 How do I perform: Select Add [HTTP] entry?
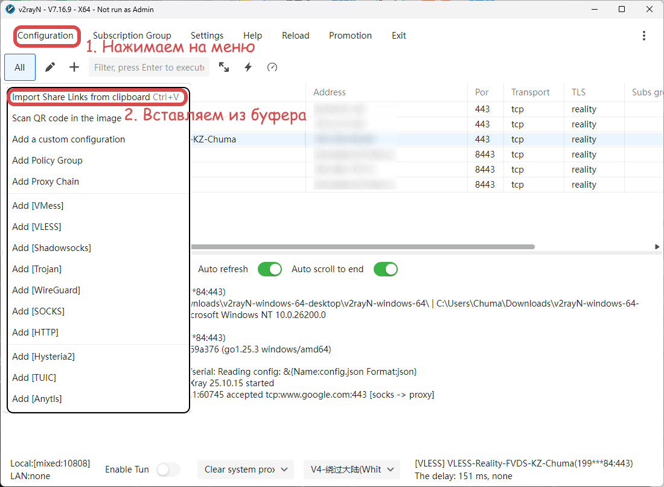(x=98, y=333)
